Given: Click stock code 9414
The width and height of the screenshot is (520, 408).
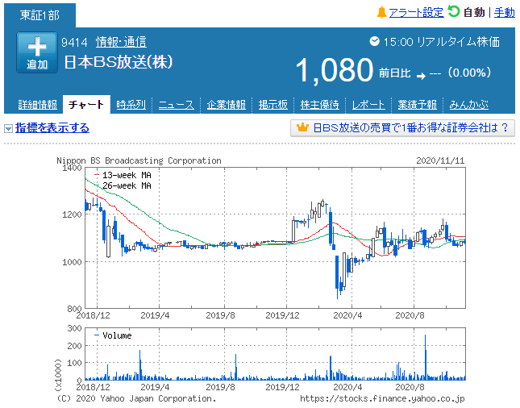Looking at the screenshot, I should point(74,43).
